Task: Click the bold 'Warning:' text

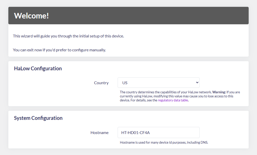Action: tap(219, 92)
